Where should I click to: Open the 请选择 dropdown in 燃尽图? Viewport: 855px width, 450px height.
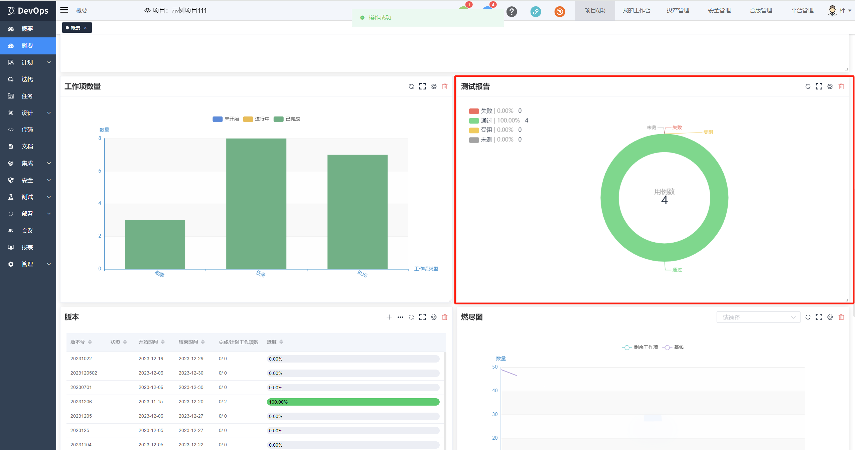point(758,317)
